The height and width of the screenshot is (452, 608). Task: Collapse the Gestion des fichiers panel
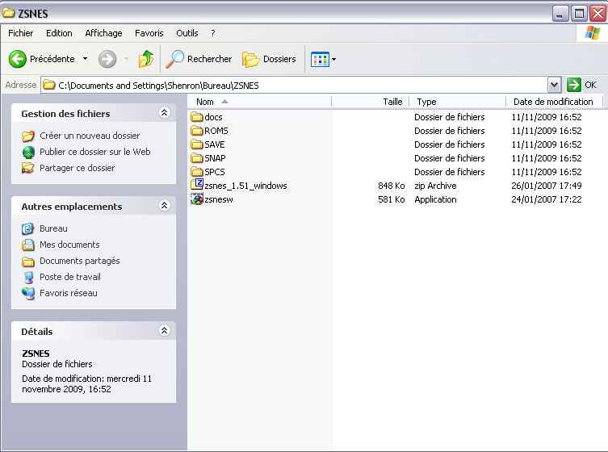[x=165, y=113]
